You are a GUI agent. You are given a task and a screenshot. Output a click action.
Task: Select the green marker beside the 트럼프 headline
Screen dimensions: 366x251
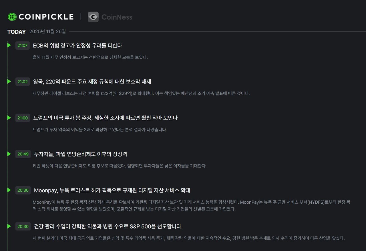(9, 118)
